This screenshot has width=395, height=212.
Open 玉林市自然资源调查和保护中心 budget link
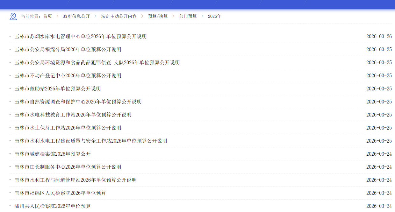pos(78,102)
